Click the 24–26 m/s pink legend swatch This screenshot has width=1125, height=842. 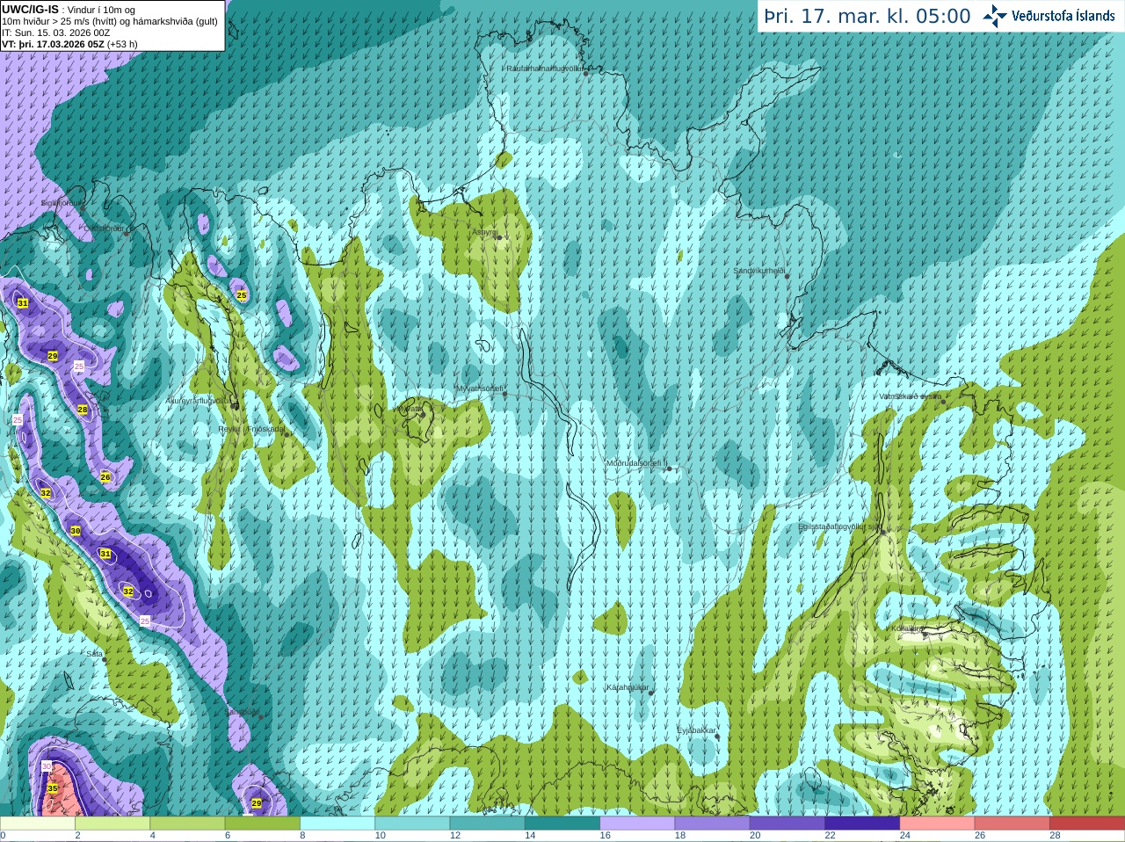pyautogui.click(x=938, y=824)
